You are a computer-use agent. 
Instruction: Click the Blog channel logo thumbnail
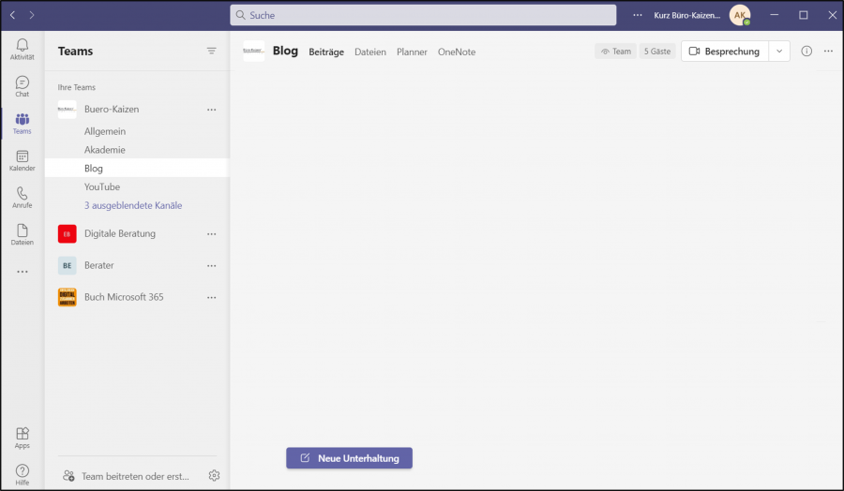click(253, 52)
